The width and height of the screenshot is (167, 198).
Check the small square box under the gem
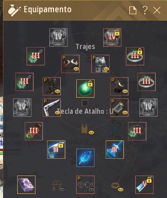point(85,103)
